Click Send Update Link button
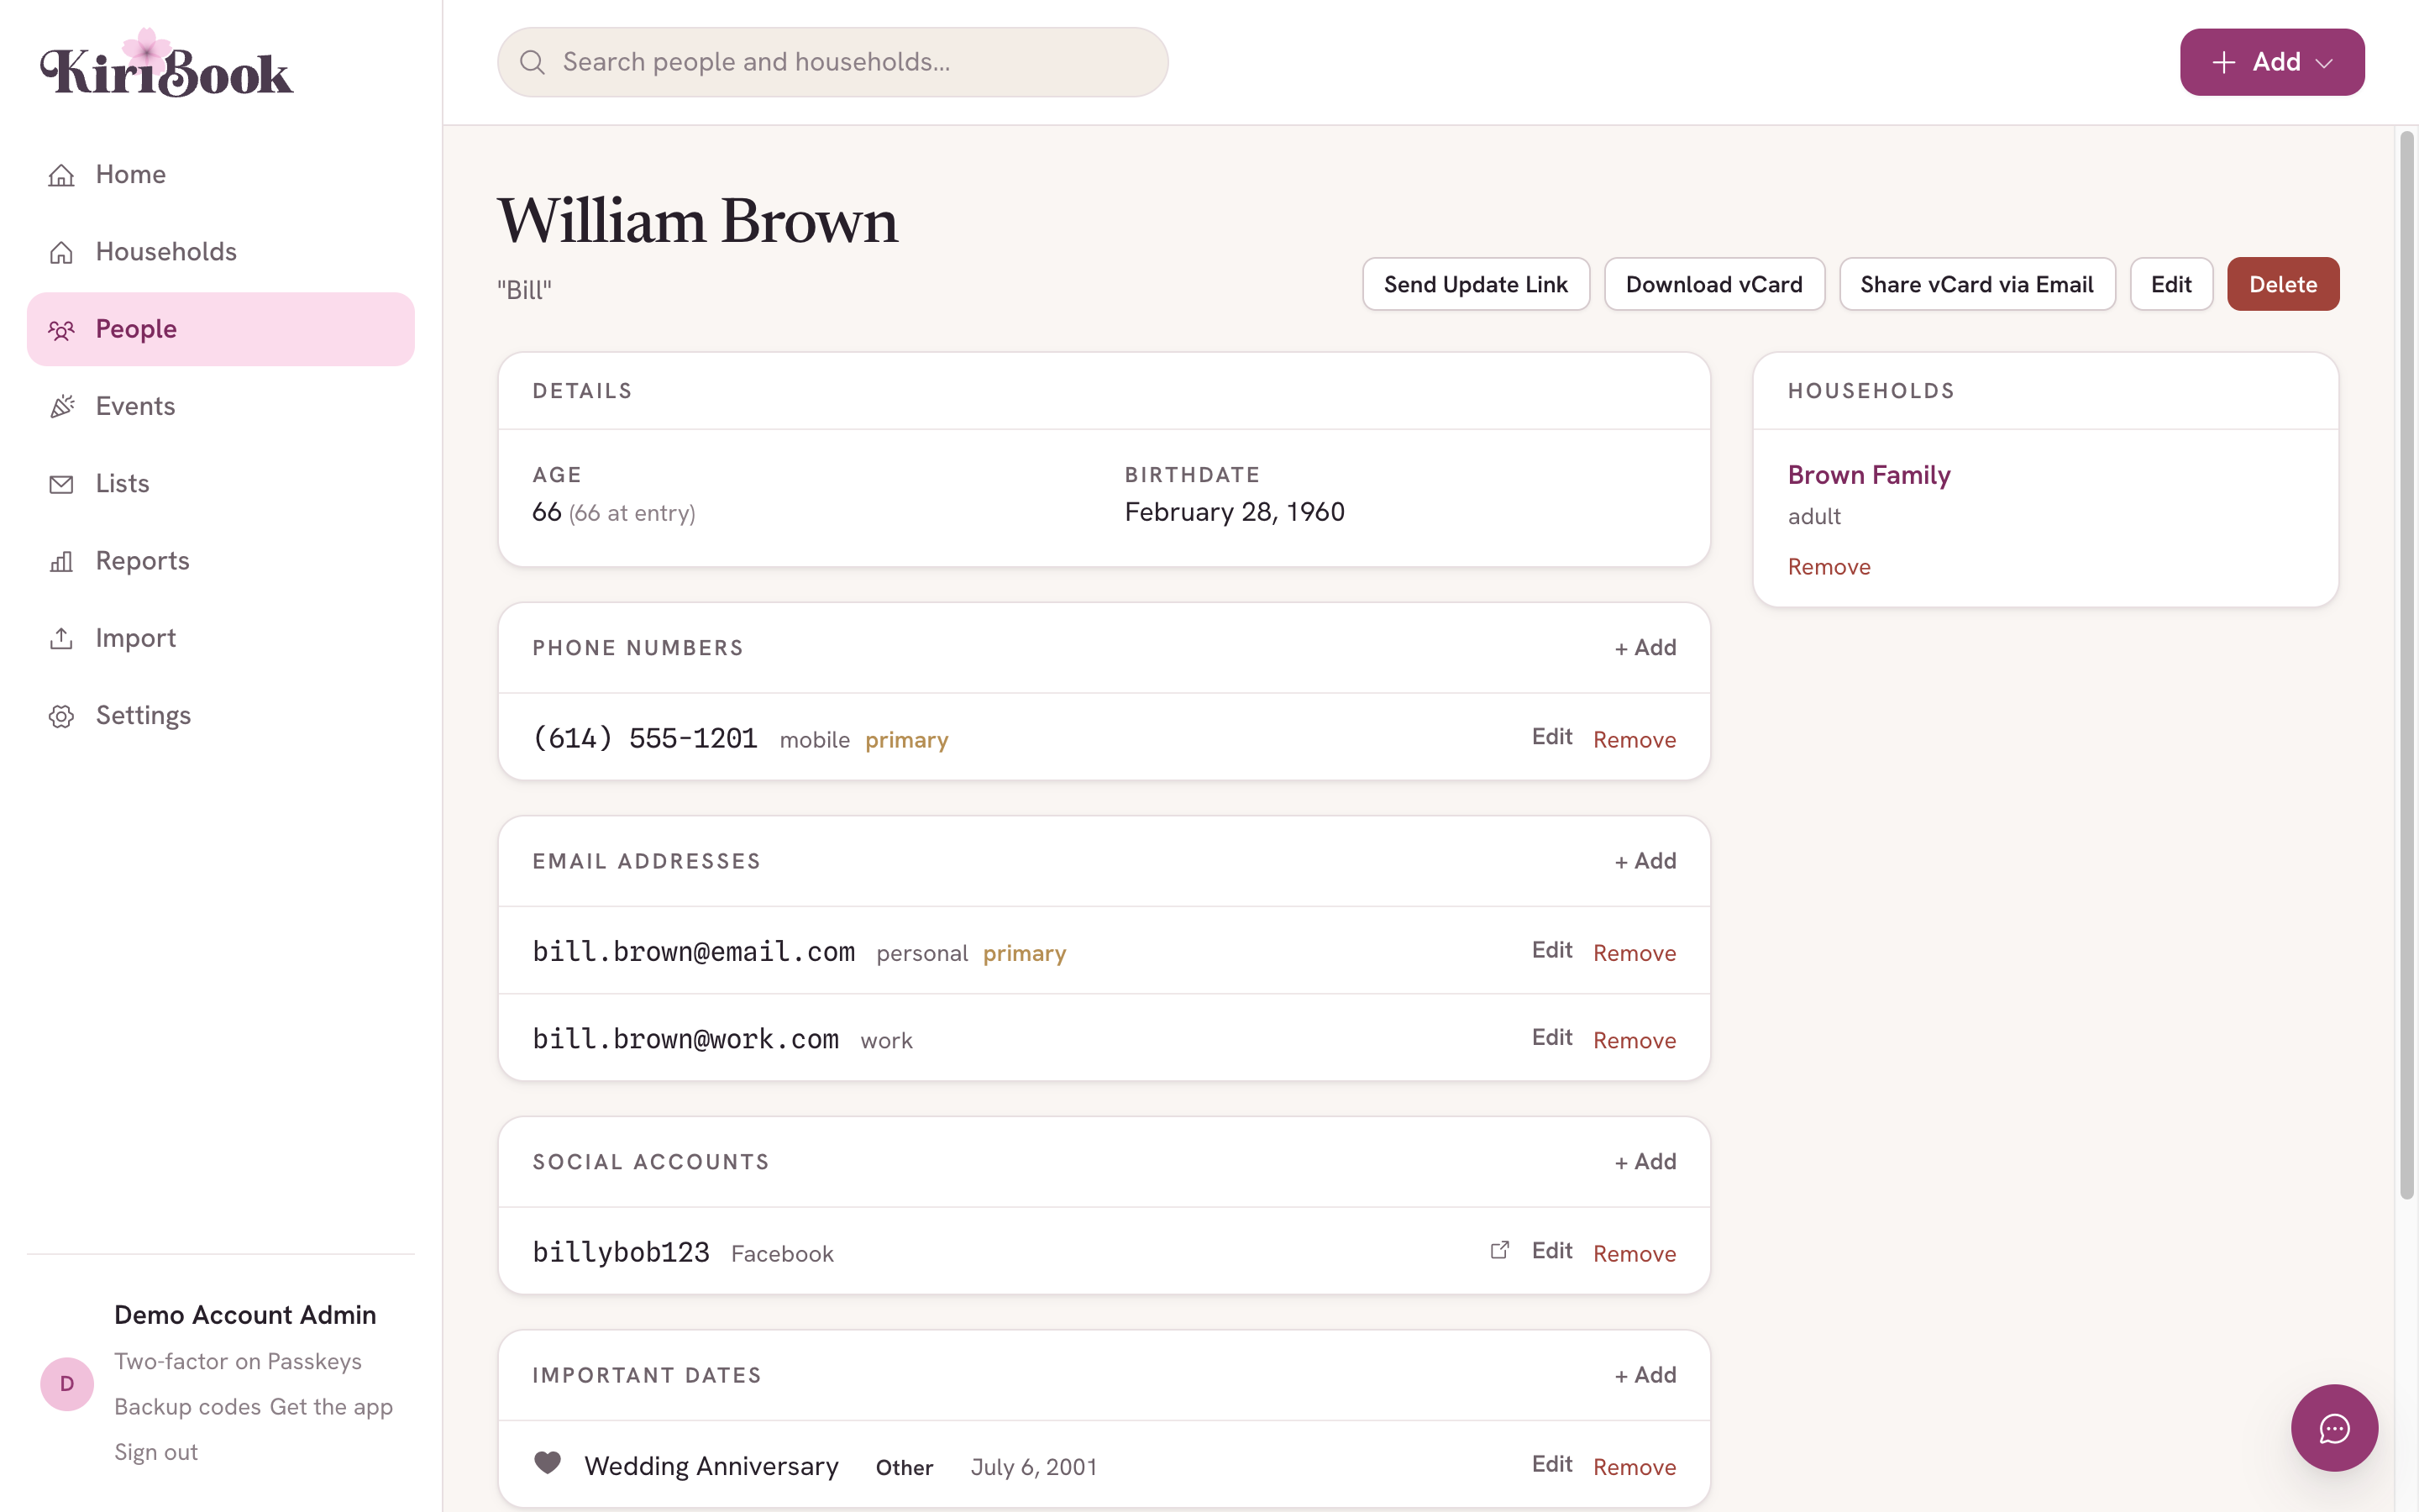 1476,284
